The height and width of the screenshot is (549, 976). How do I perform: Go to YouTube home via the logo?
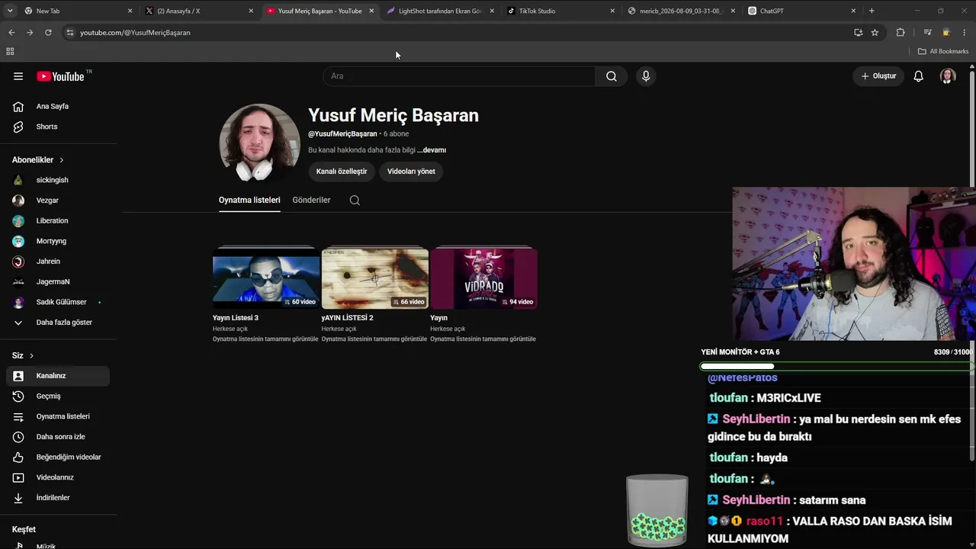60,76
